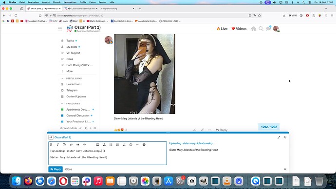Show more post actions ellipsis
This screenshot has height=189, width=336.
coord(209,130)
